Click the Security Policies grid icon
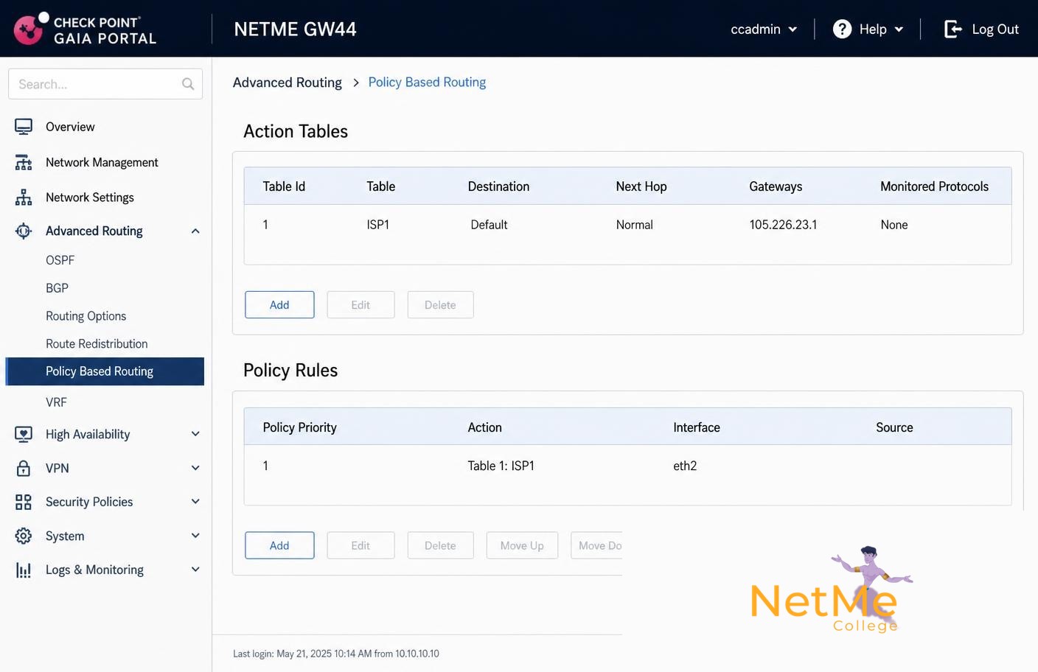This screenshot has height=672, width=1038. tap(24, 502)
